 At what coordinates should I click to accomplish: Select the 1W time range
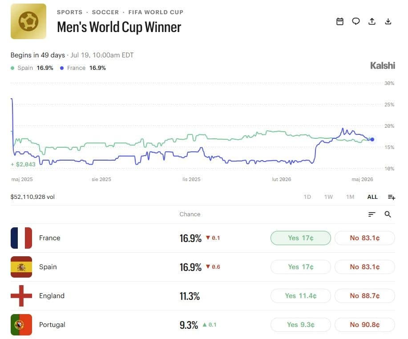328,197
